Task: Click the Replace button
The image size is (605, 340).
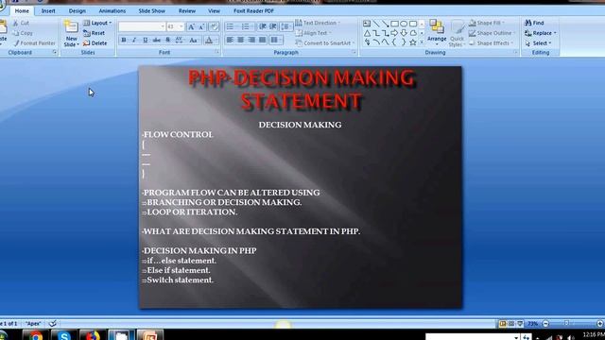Action: click(540, 33)
